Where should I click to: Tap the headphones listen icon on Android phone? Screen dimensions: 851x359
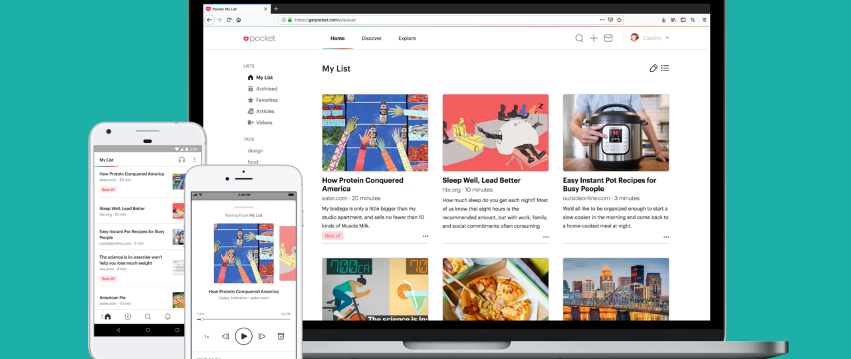pyautogui.click(x=182, y=160)
